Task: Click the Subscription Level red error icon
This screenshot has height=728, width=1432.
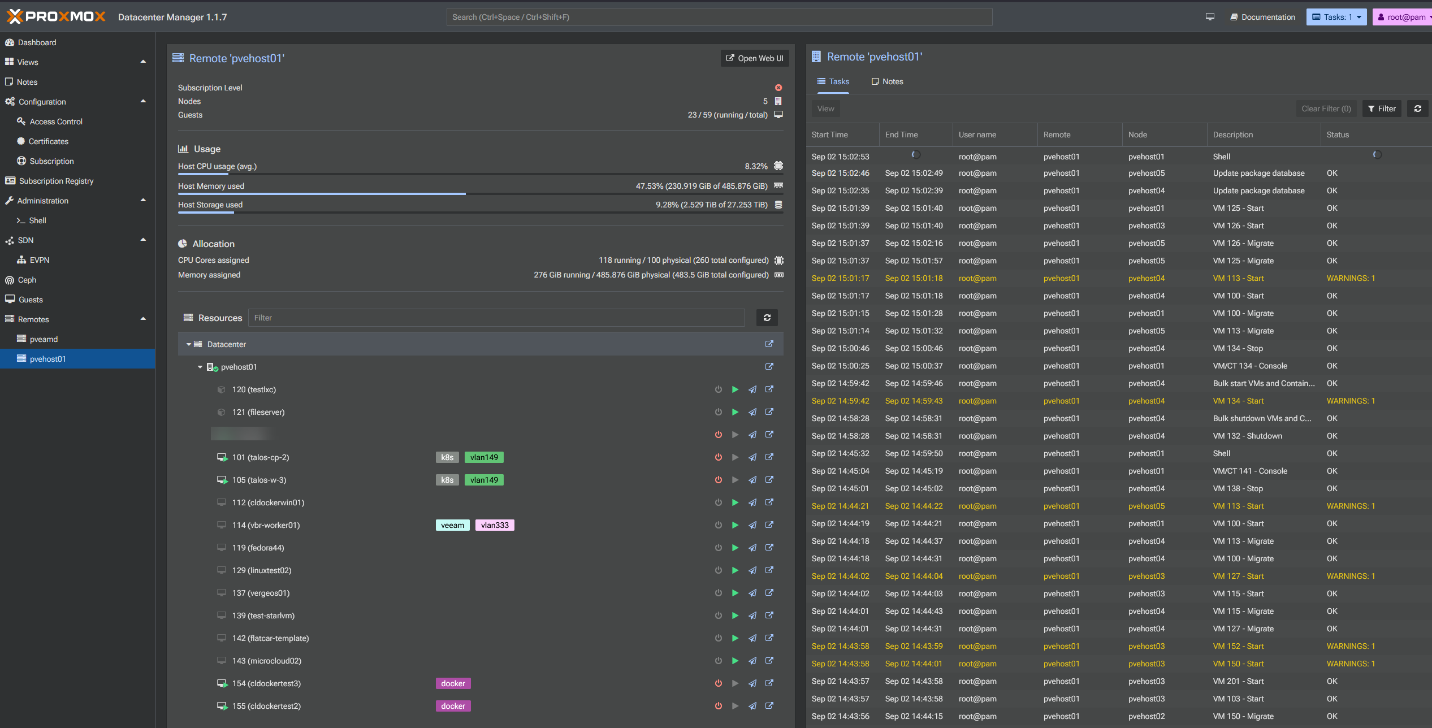Action: click(778, 88)
